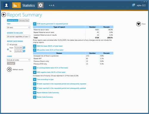Select the 'Previous NTD only' row
This screenshot has height=114, width=149.
[73, 64]
